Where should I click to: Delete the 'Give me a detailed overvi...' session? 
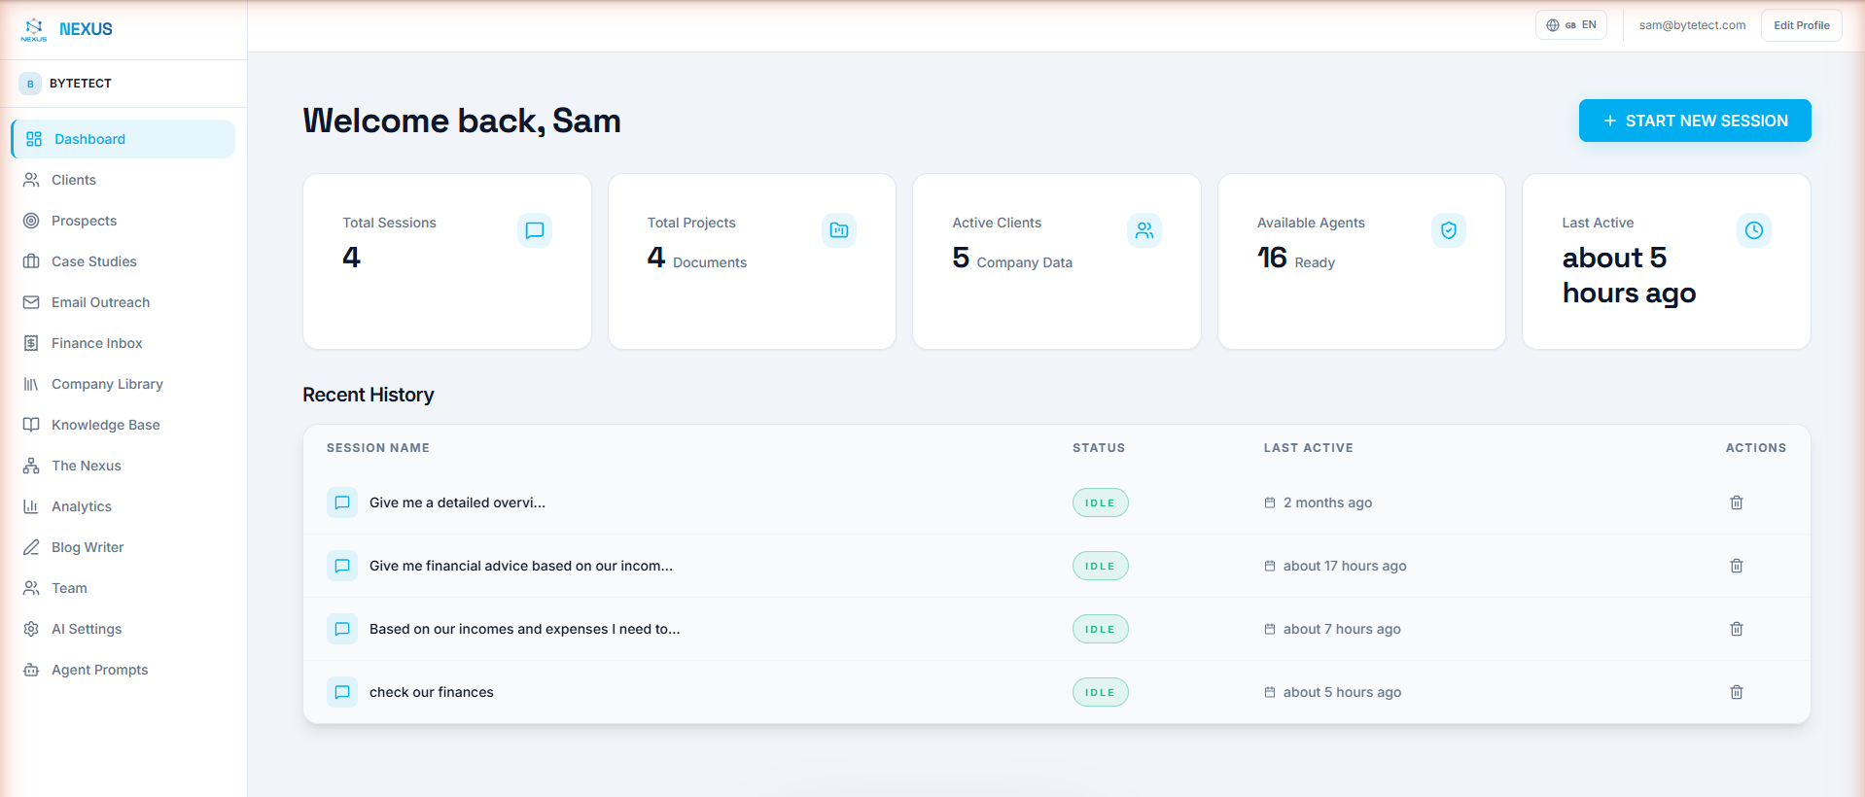pyautogui.click(x=1737, y=502)
